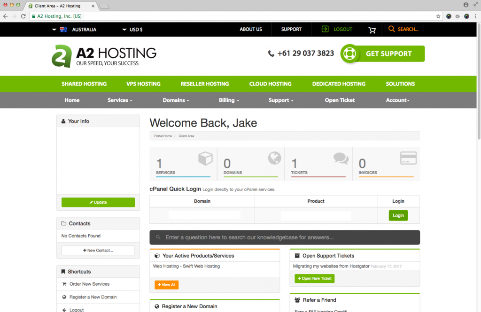This screenshot has width=481, height=312.
Task: Bookmark page with star icon
Action: pyautogui.click(x=438, y=16)
